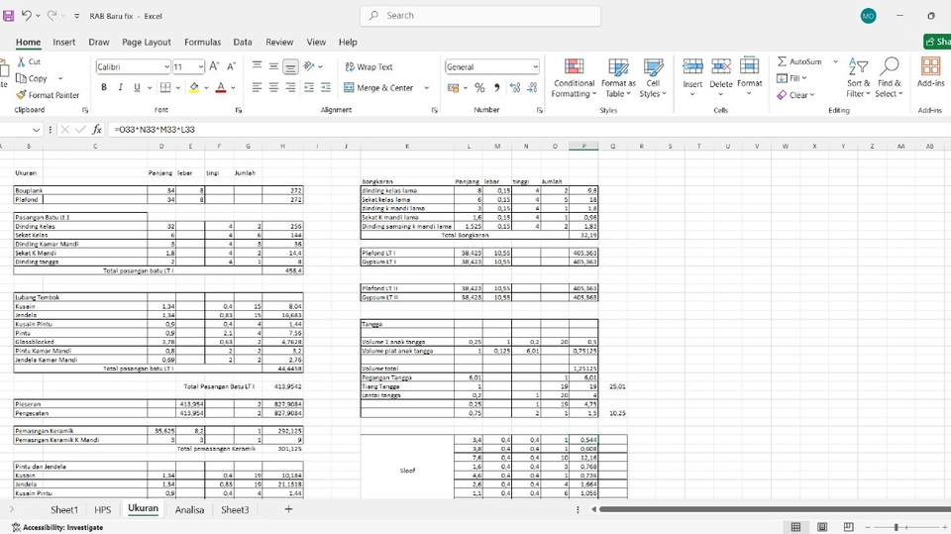951x534 pixels.
Task: Open Conditional Formatting menu
Action: point(574,77)
